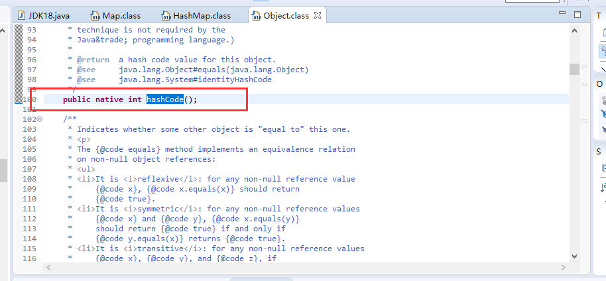Switch to the HashMap.class editor tab

click(x=197, y=16)
